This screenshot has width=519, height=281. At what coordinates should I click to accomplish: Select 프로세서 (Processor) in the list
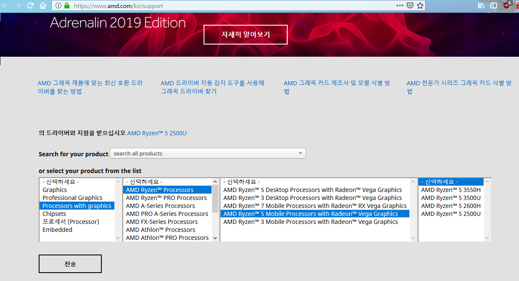(77, 222)
